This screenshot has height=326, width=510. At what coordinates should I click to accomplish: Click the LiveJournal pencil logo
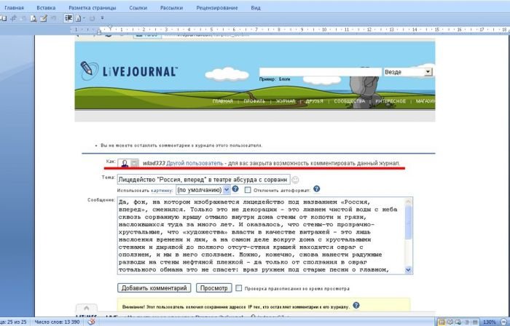pyautogui.click(x=89, y=71)
